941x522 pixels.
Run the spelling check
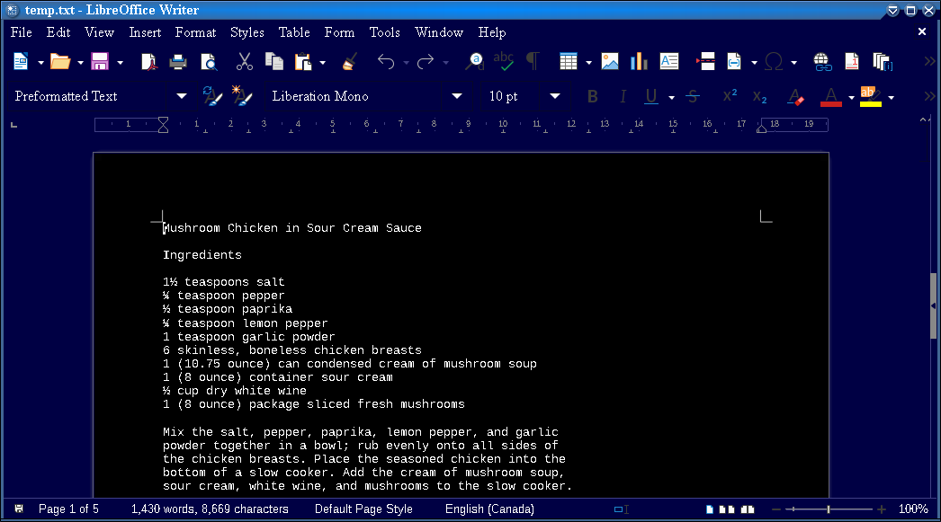[x=503, y=61]
